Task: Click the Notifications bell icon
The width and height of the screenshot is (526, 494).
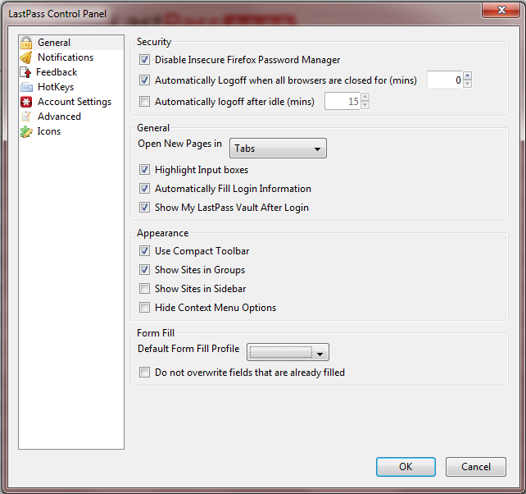Action: 26,57
